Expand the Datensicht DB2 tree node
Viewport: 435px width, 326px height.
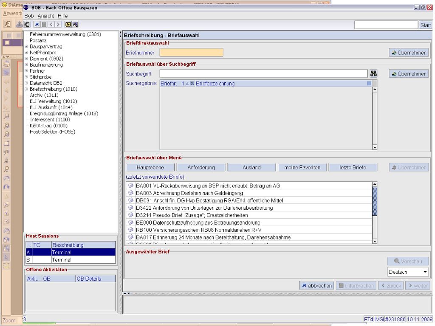(x=26, y=83)
